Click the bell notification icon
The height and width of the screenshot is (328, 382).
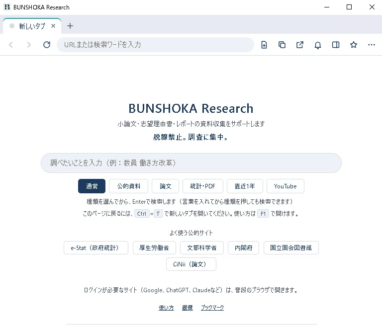(318, 45)
